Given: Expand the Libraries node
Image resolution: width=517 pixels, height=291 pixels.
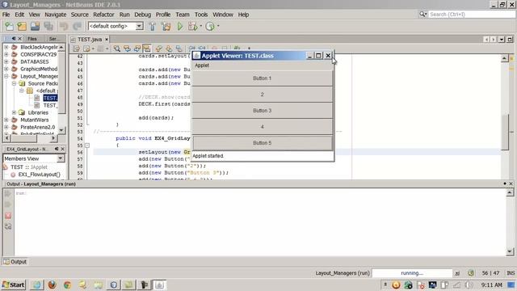Looking at the screenshot, I should point(15,112).
